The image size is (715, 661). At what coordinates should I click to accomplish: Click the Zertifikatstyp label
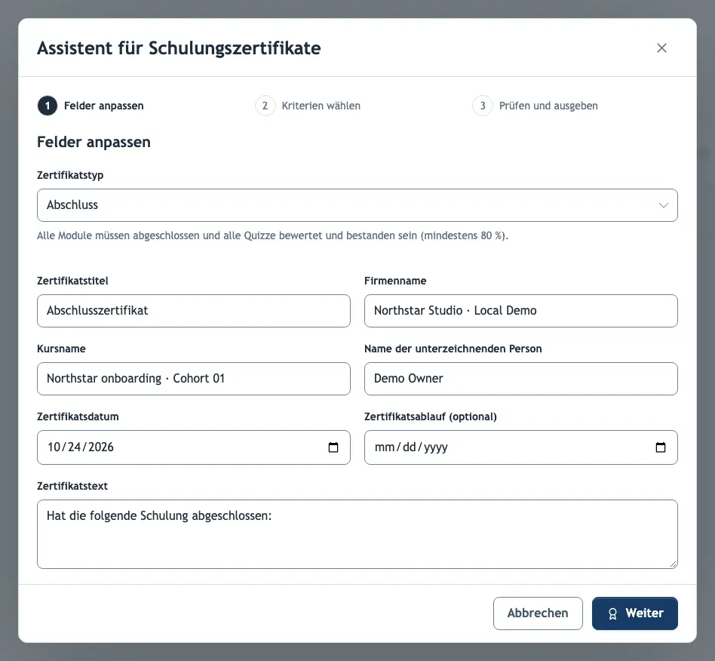coord(70,175)
